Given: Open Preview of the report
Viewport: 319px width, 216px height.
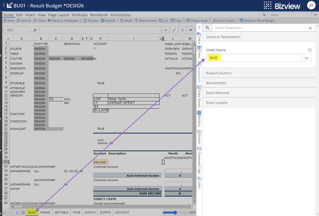Looking at the screenshot, I should coord(91,20).
